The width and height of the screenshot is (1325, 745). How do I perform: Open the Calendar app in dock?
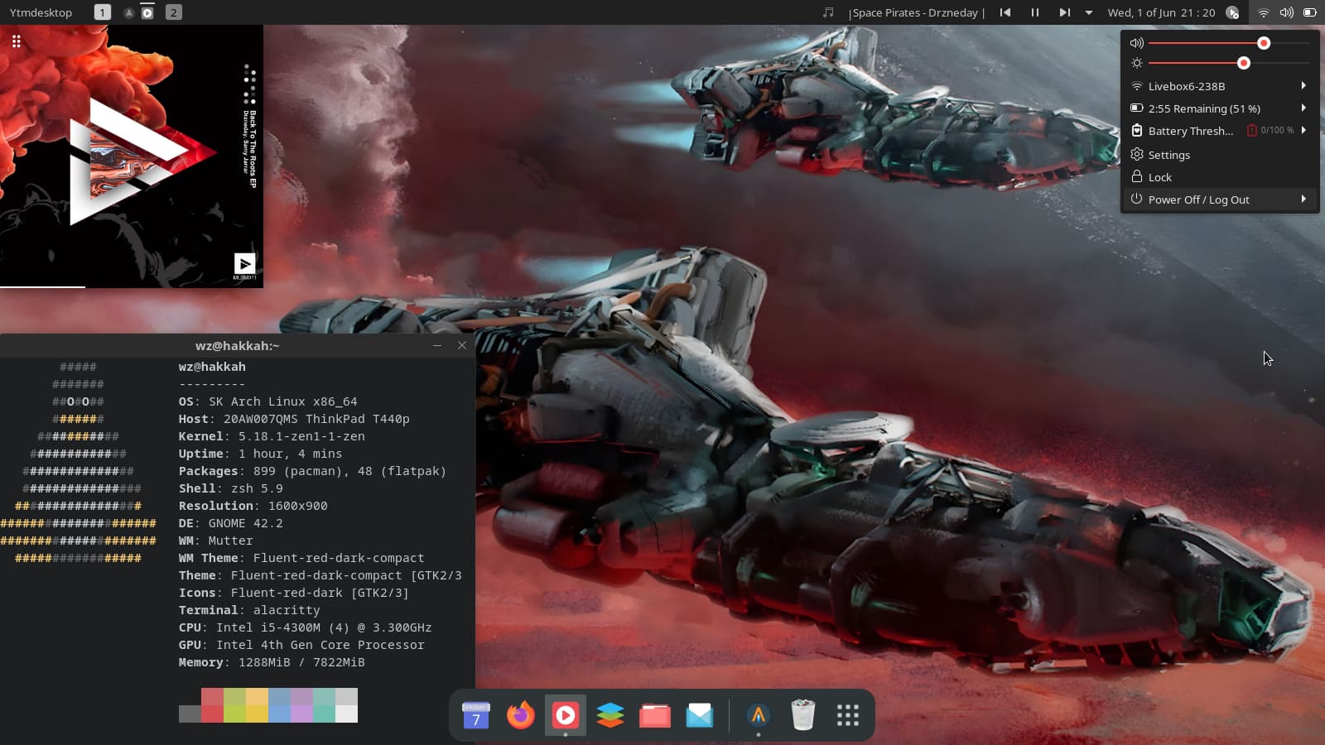[x=476, y=715]
